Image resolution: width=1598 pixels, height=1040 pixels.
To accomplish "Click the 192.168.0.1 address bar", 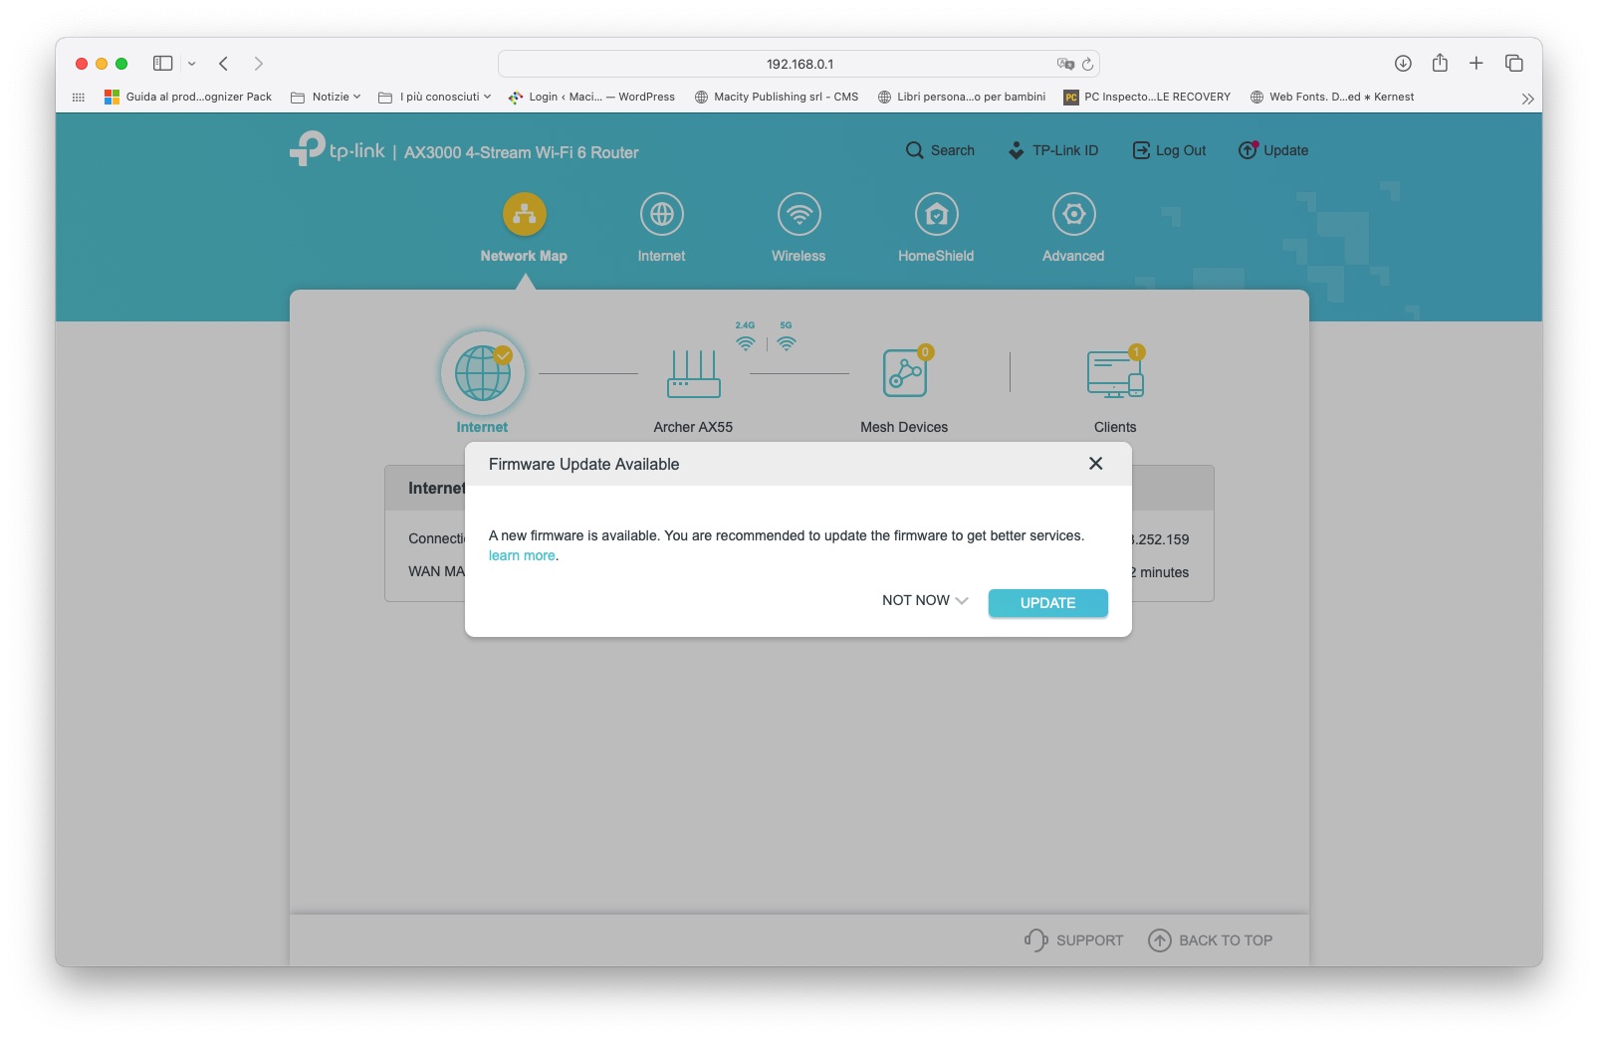I will 799,64.
